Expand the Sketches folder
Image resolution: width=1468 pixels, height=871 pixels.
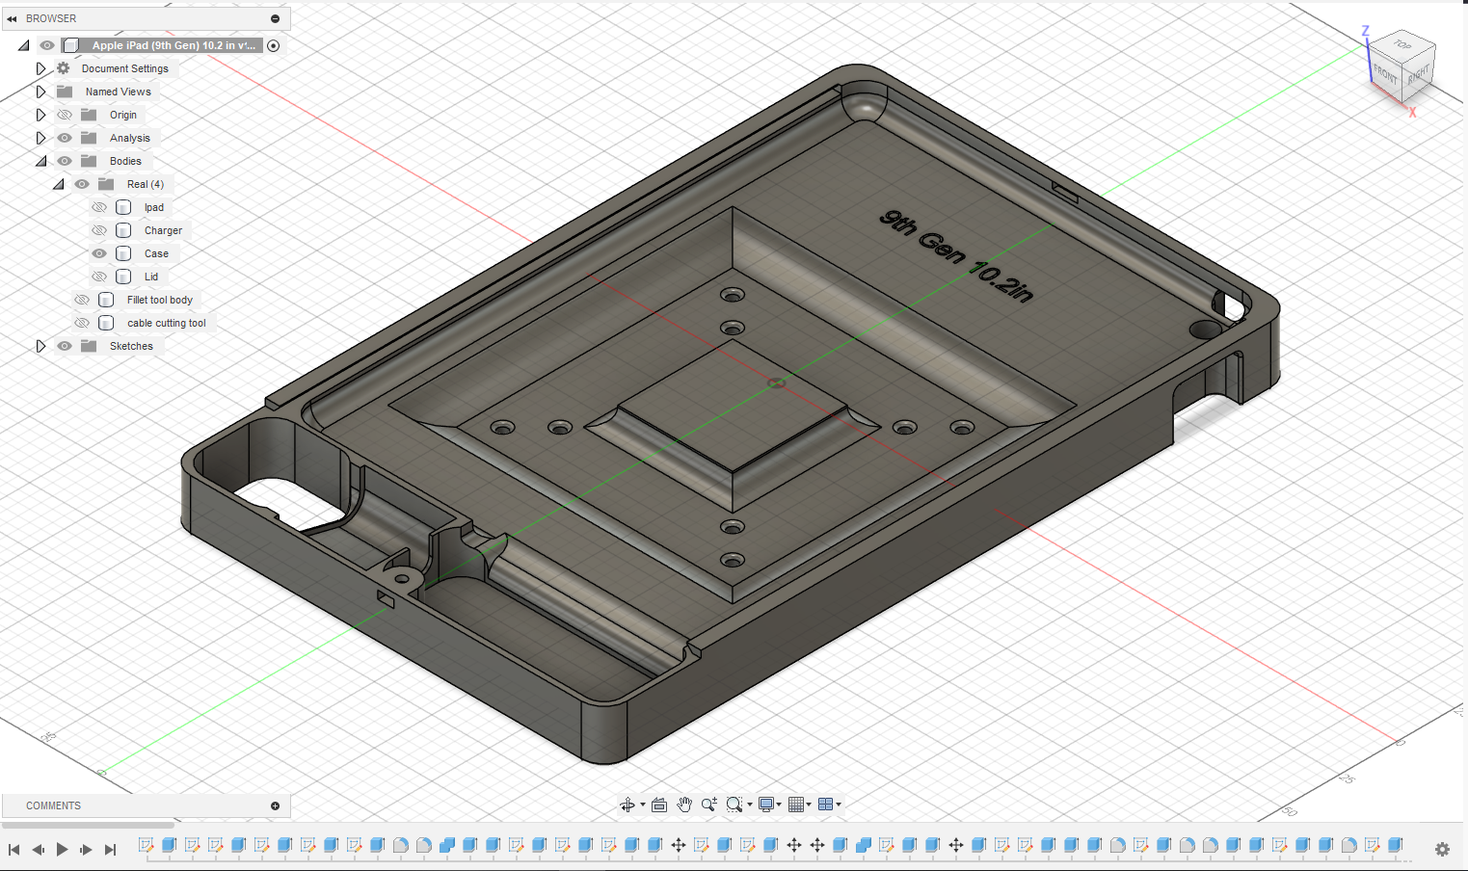click(x=40, y=346)
